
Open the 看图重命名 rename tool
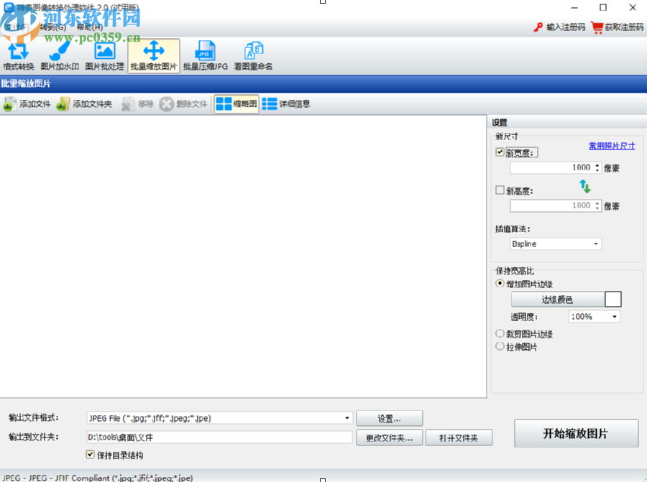tap(253, 56)
